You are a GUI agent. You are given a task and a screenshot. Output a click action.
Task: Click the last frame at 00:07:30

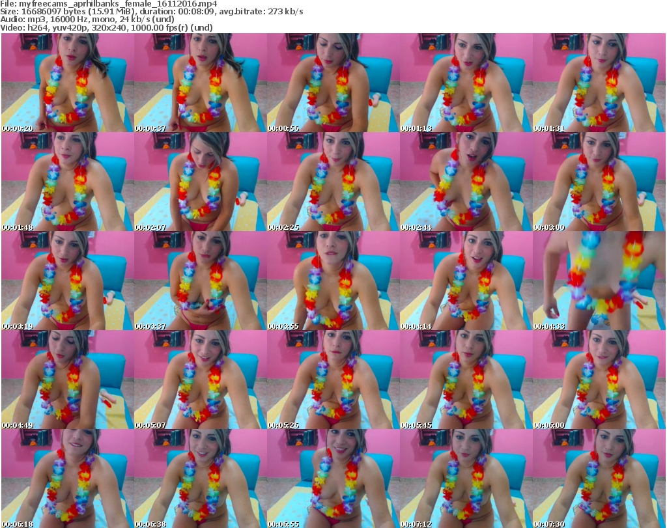[x=599, y=479]
